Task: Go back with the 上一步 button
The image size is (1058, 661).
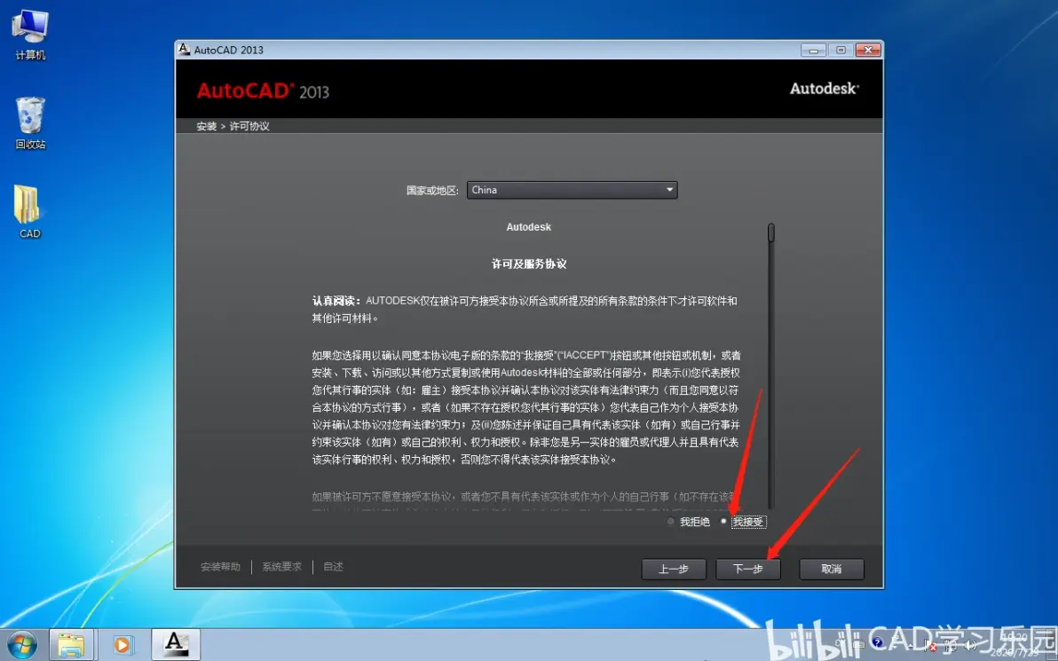Action: coord(674,569)
